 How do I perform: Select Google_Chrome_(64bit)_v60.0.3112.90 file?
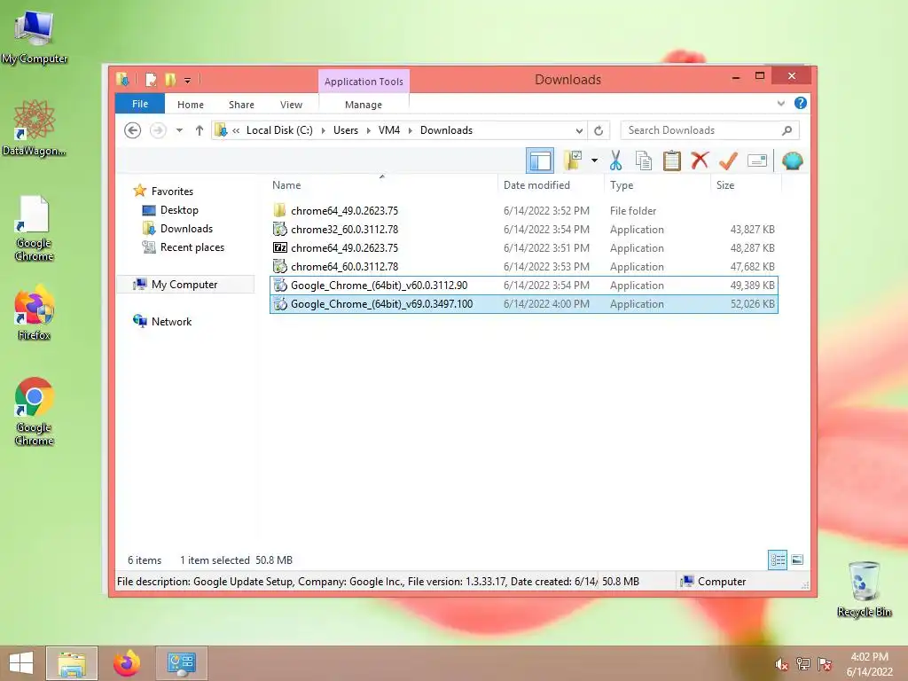(x=524, y=285)
